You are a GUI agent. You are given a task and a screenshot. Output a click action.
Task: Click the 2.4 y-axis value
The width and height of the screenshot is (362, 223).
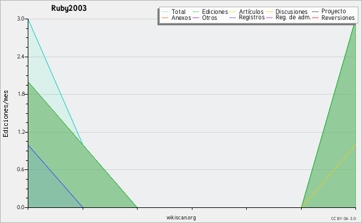tap(21, 57)
